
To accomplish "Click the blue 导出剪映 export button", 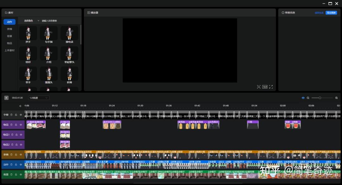I will (331, 13).
